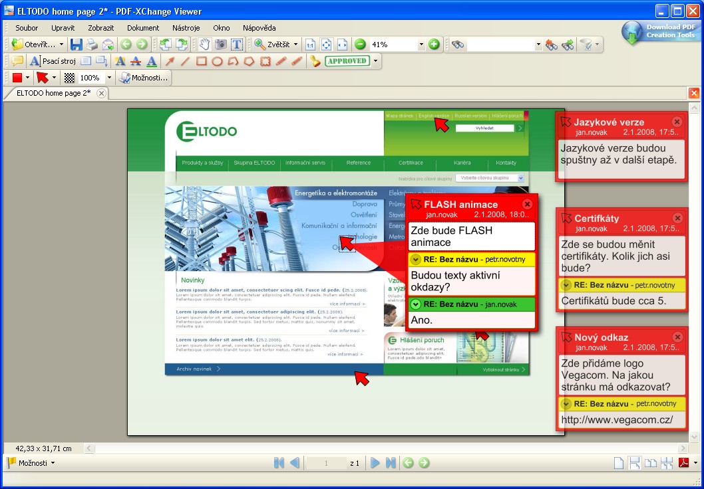The width and height of the screenshot is (704, 489).
Task: Select the Rectangle drawing tool
Action: (202, 61)
